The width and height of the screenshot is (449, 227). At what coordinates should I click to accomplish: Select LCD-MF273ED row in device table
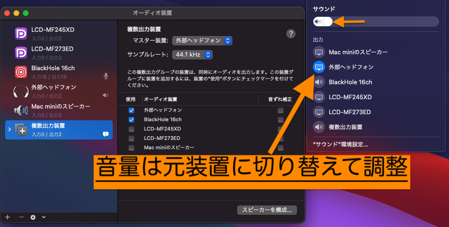tap(211, 139)
